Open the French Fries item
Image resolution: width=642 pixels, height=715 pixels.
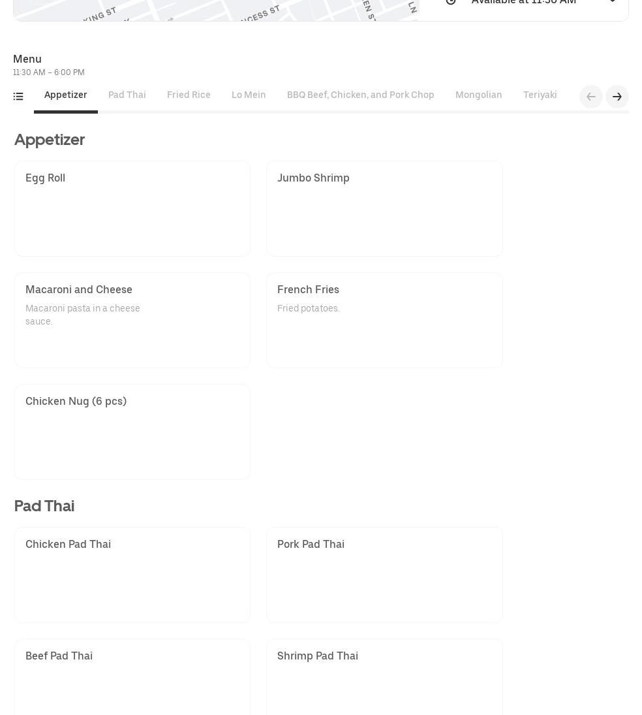tap(384, 320)
